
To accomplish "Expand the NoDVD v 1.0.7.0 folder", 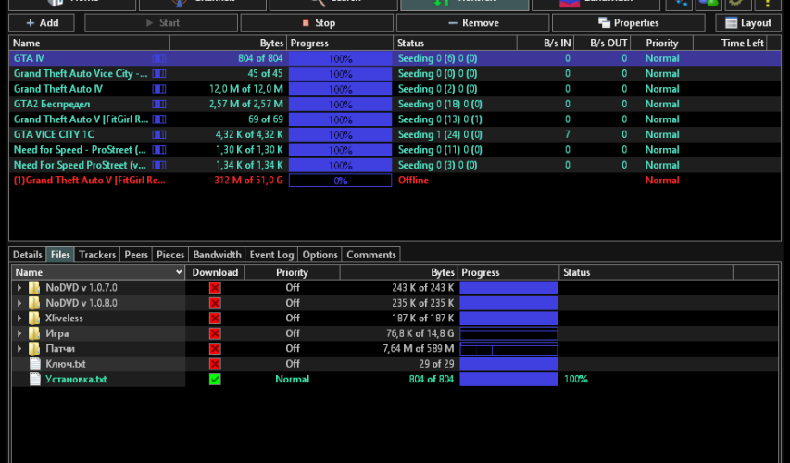I will point(19,288).
